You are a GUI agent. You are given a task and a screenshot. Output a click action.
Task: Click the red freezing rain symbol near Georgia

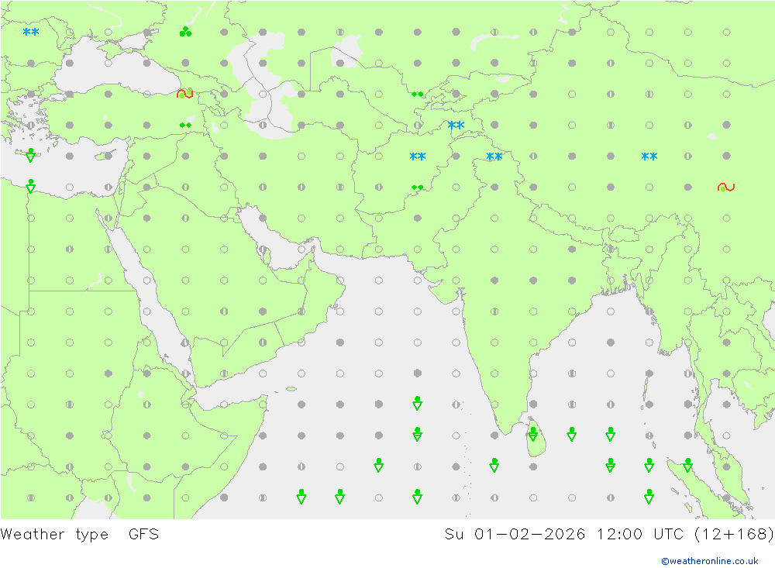[x=185, y=94]
